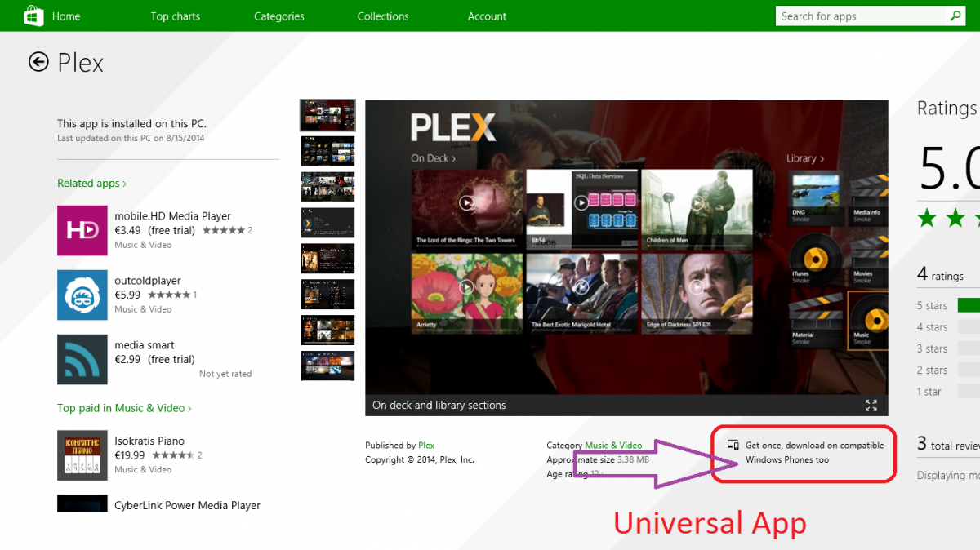Open mobile.HD Media Player app icon
The width and height of the screenshot is (980, 550).
coord(82,230)
